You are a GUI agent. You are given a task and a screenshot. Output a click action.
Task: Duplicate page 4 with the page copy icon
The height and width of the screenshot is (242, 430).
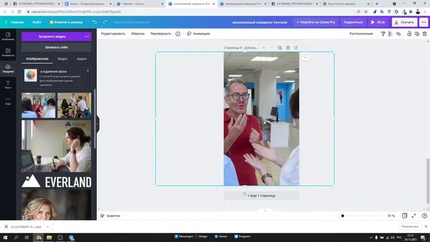pyautogui.click(x=279, y=48)
